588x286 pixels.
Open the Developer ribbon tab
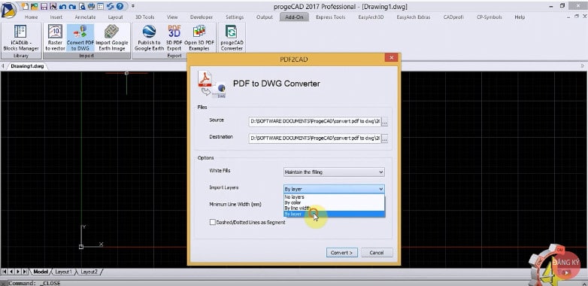pos(202,17)
